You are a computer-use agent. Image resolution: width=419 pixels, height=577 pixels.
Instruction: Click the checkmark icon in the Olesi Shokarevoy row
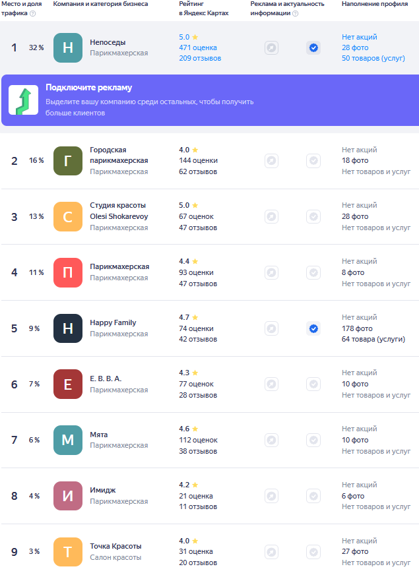313,217
